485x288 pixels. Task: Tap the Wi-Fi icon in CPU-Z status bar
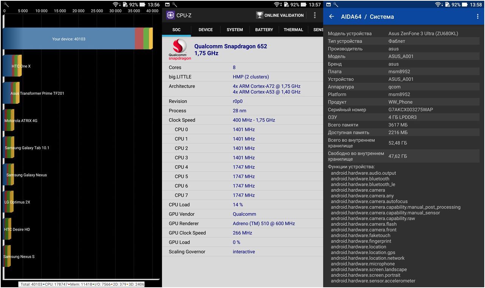click(278, 5)
